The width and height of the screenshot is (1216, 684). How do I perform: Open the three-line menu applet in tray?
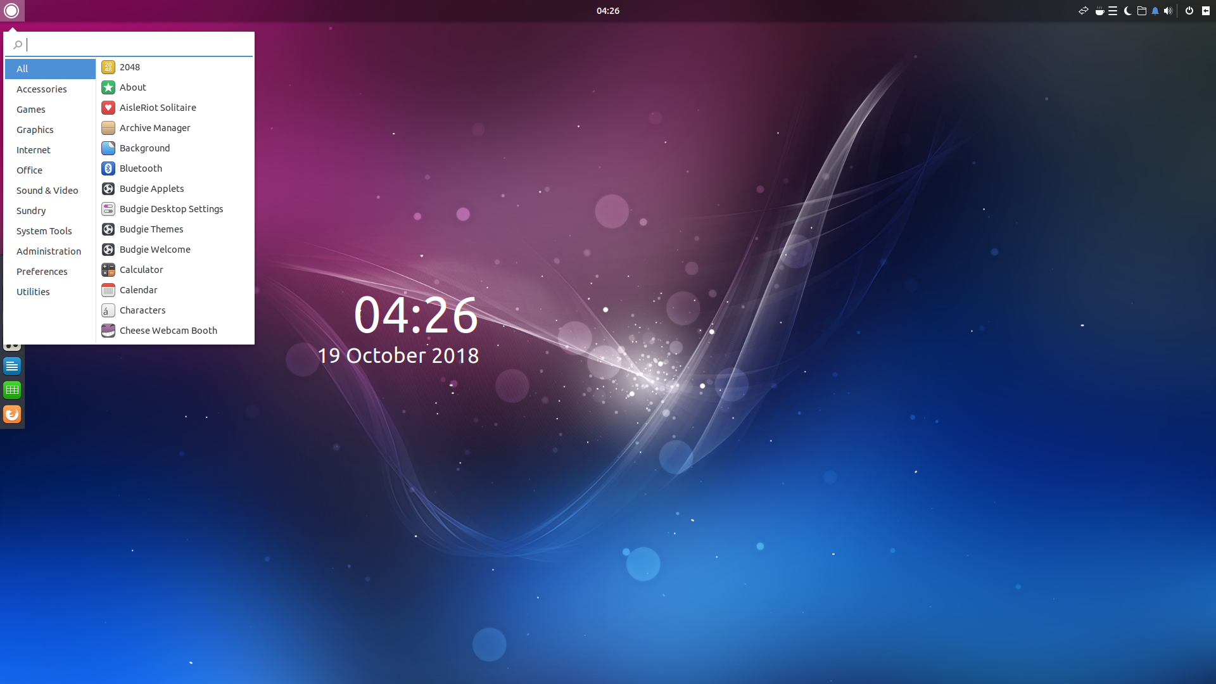1113,11
